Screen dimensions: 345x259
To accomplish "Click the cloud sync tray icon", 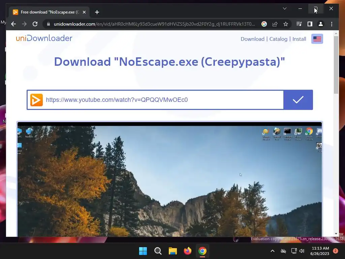I will [x=283, y=251].
